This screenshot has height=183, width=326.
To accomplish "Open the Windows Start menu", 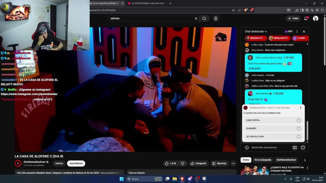I will (121, 179).
